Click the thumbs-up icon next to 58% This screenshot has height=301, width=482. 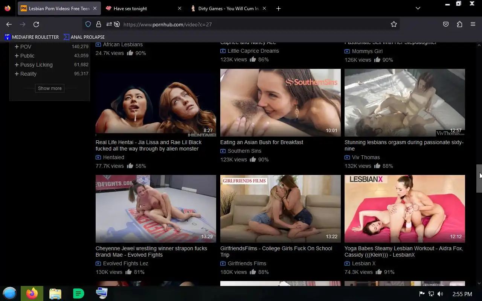coord(130,166)
